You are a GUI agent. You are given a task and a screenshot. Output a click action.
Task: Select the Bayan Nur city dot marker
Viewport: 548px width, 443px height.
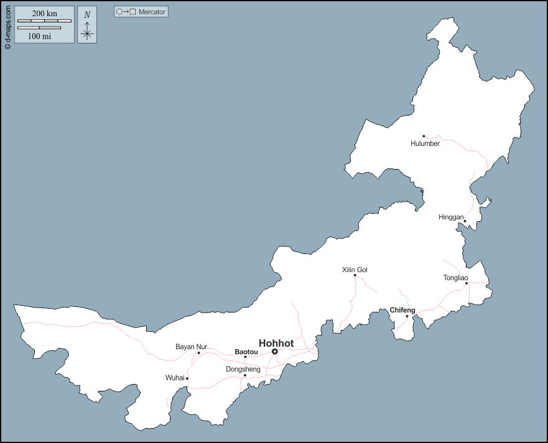tap(199, 353)
